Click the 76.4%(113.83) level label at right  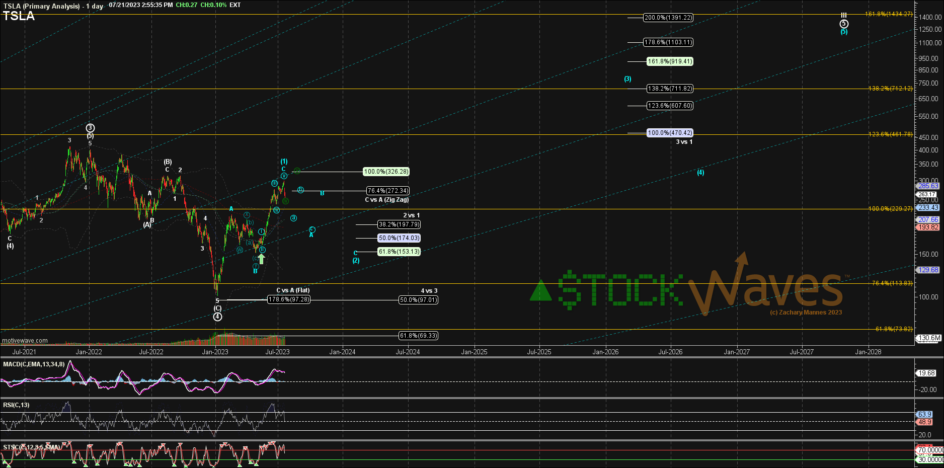tap(892, 283)
